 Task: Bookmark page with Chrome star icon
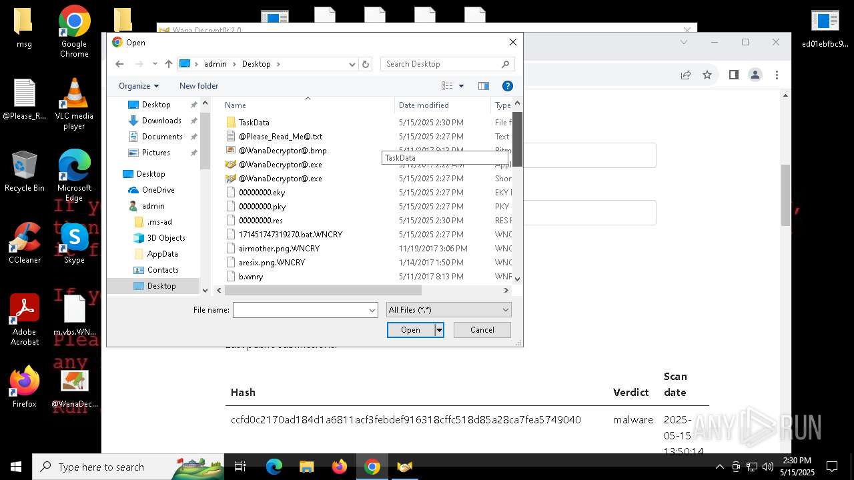tap(707, 75)
